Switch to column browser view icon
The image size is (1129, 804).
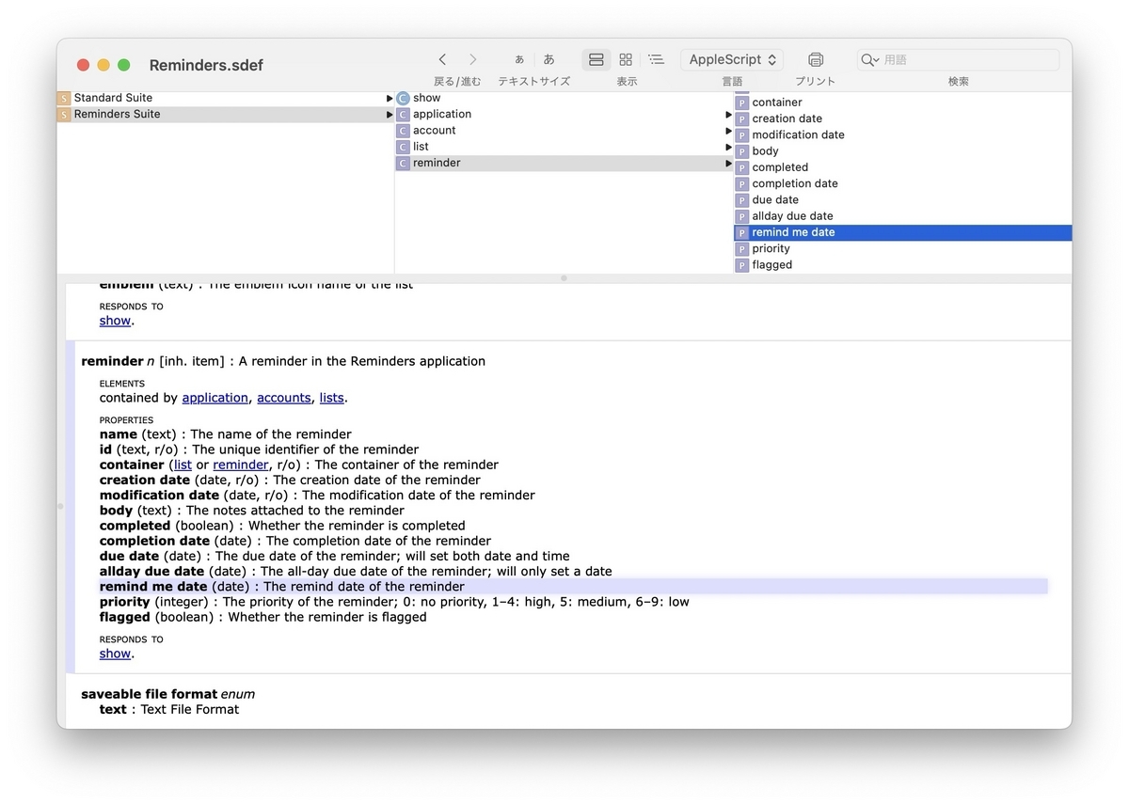pyautogui.click(x=596, y=59)
